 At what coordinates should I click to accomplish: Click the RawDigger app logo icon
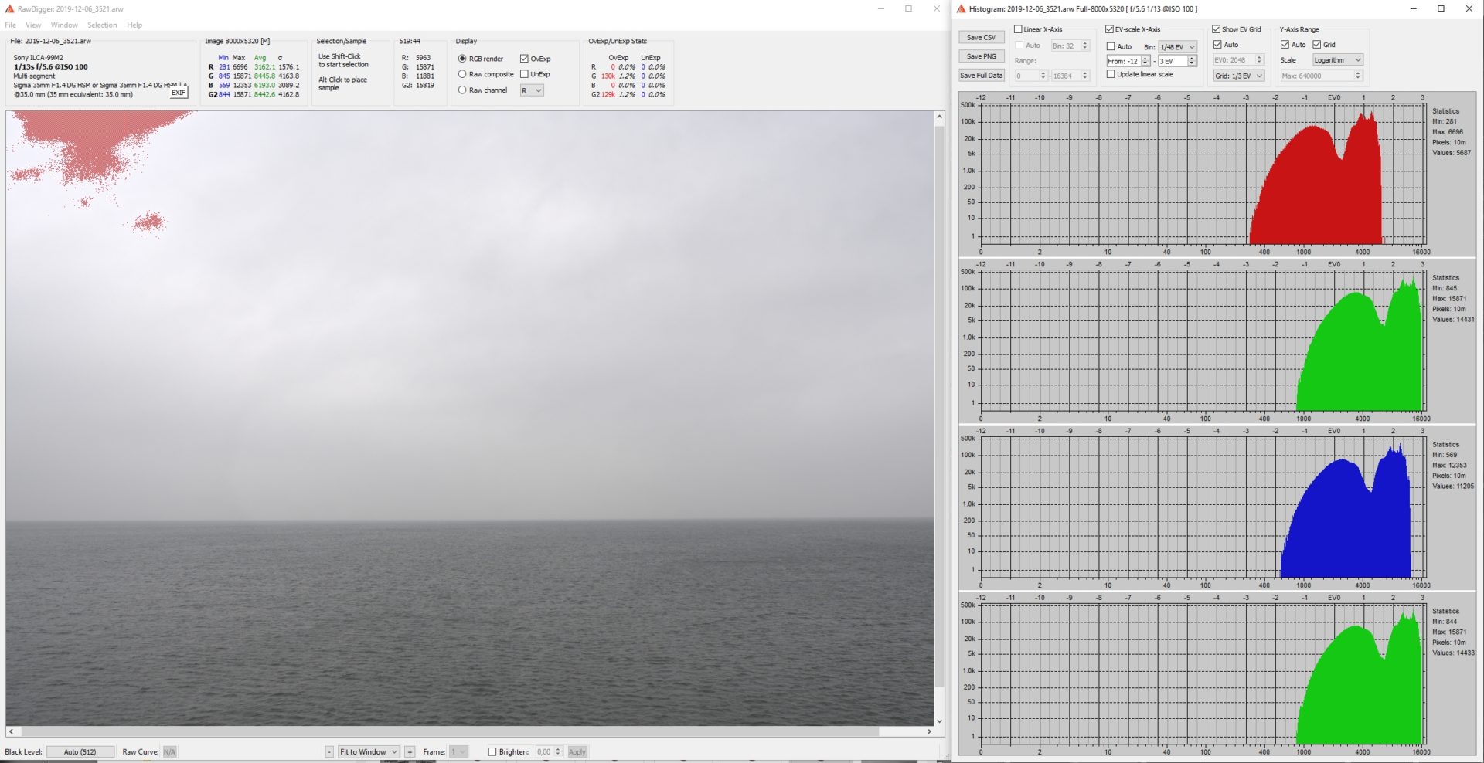[9, 8]
